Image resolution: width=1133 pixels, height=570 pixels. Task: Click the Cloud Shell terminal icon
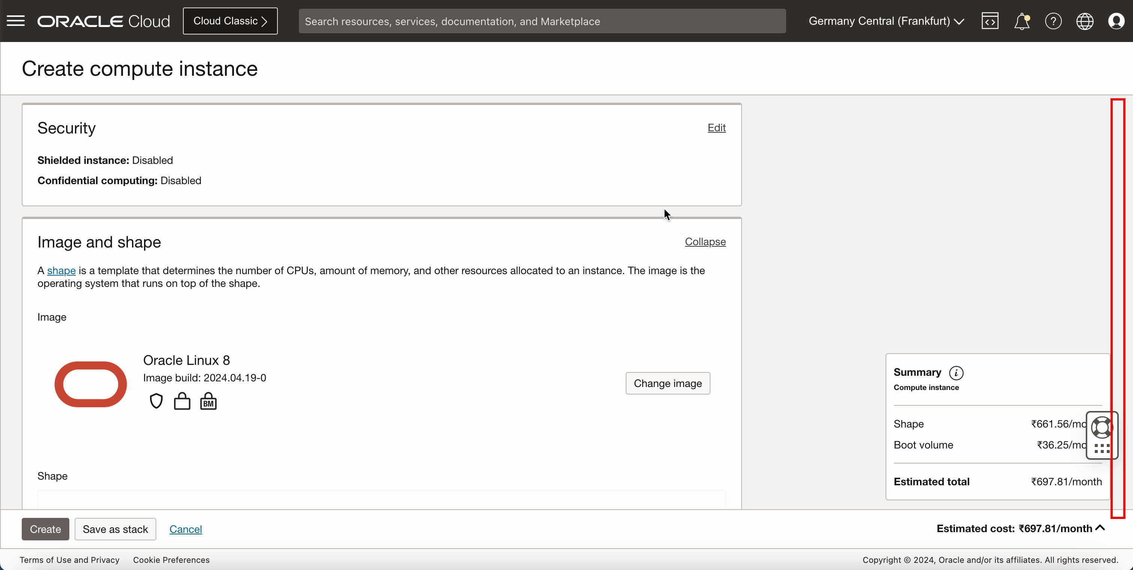click(x=990, y=21)
